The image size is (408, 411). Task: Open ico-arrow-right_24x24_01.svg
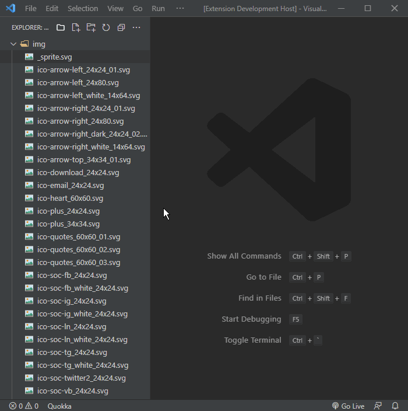coord(75,108)
